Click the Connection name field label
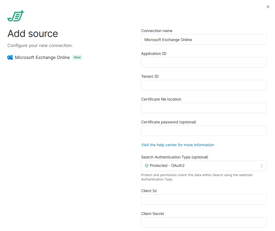Image resolution: width=275 pixels, height=231 pixels. pyautogui.click(x=157, y=31)
